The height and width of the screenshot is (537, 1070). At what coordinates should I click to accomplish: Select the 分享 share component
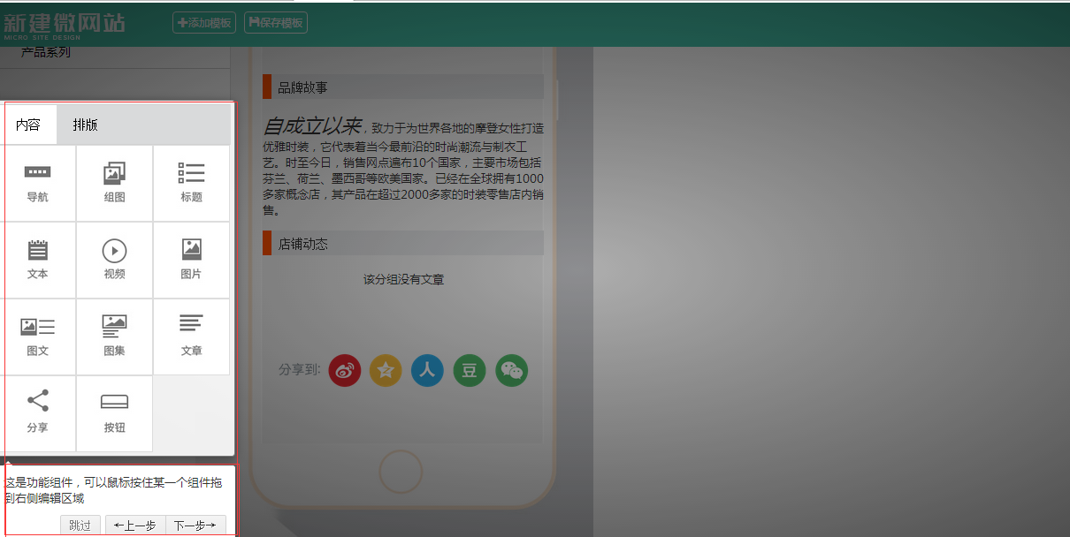click(x=38, y=414)
